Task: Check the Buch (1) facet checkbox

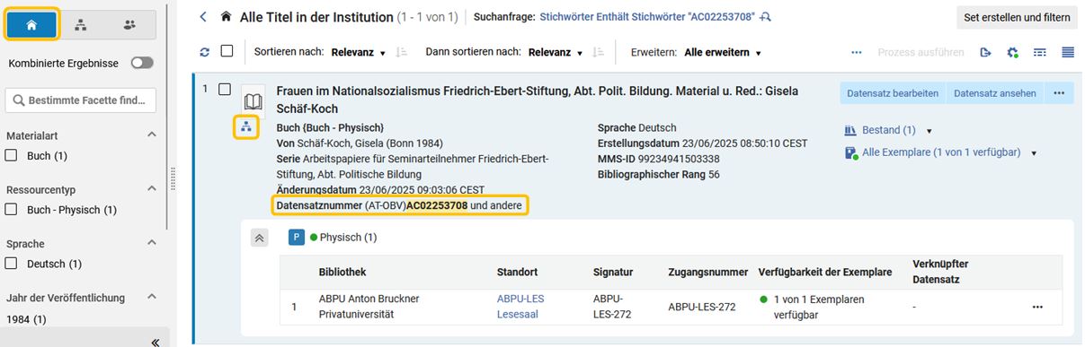Action: (x=13, y=155)
